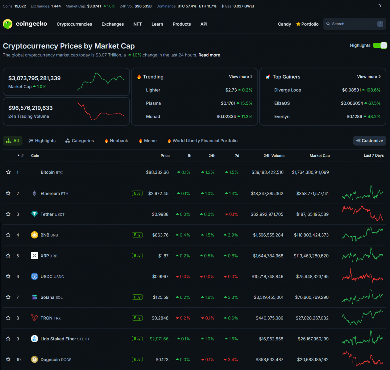Image resolution: width=390 pixels, height=370 pixels.
Task: Star Bitcoin as a favorite
Action: 8,172
